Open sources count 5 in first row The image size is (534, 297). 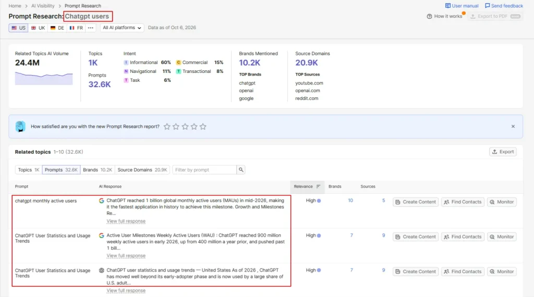[x=383, y=201]
